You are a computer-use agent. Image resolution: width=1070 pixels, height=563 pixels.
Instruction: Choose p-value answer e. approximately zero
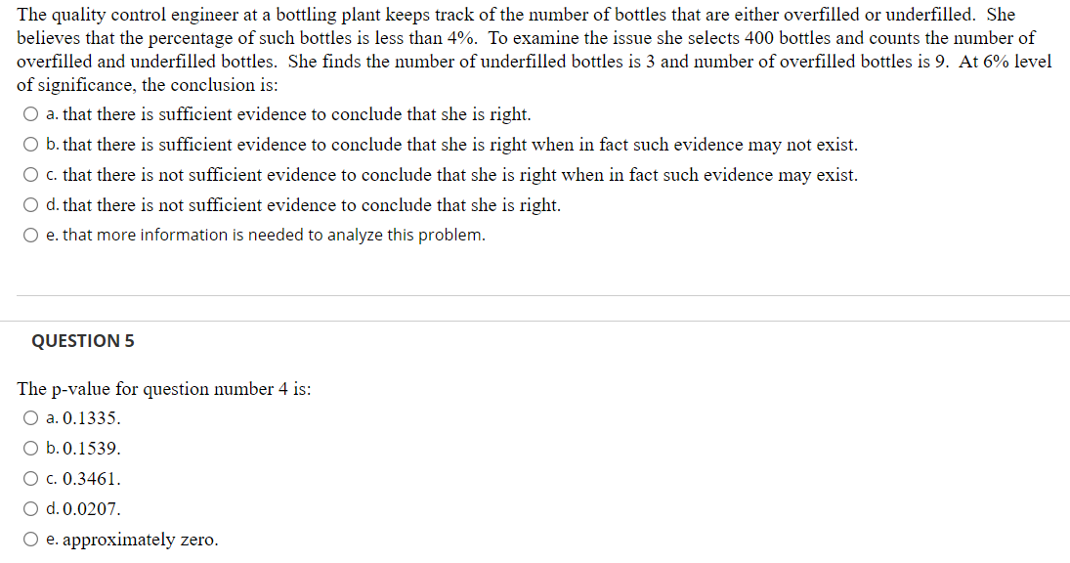tap(30, 540)
